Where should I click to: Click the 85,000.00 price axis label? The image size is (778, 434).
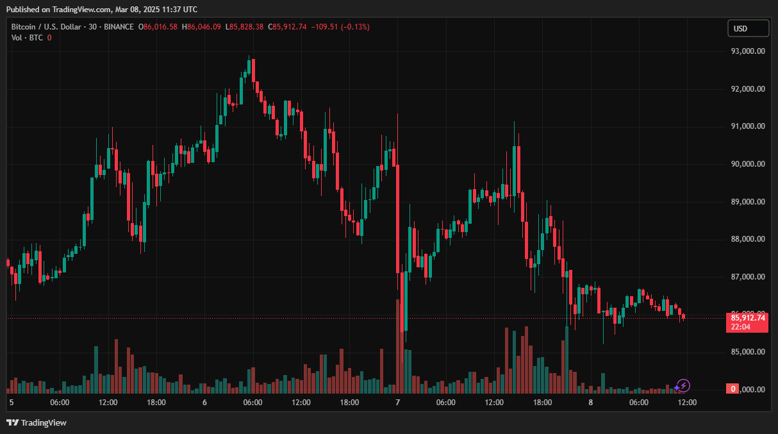748,352
